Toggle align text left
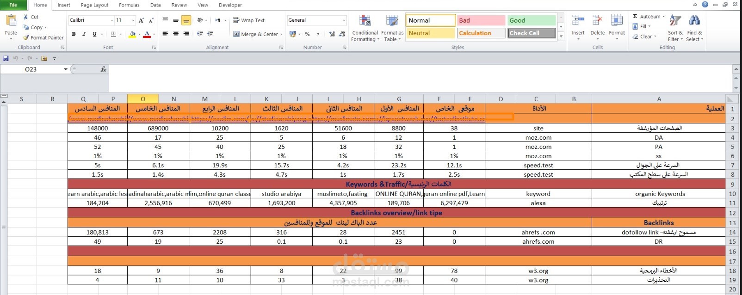Image resolution: width=742 pixels, height=295 pixels. 165,34
